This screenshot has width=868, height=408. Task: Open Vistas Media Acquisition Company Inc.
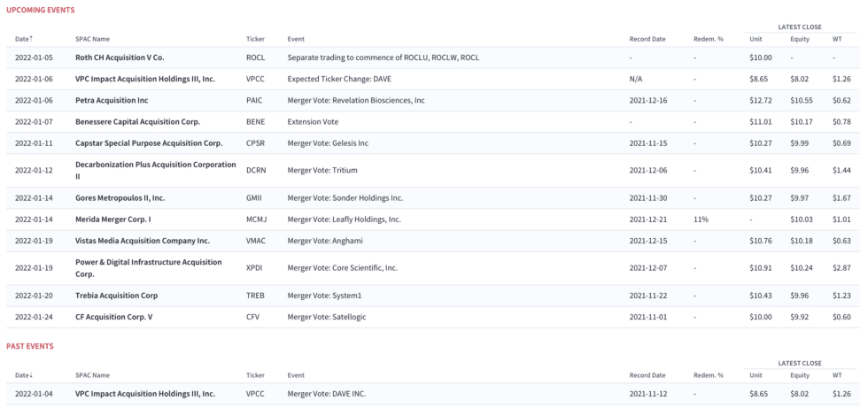142,241
